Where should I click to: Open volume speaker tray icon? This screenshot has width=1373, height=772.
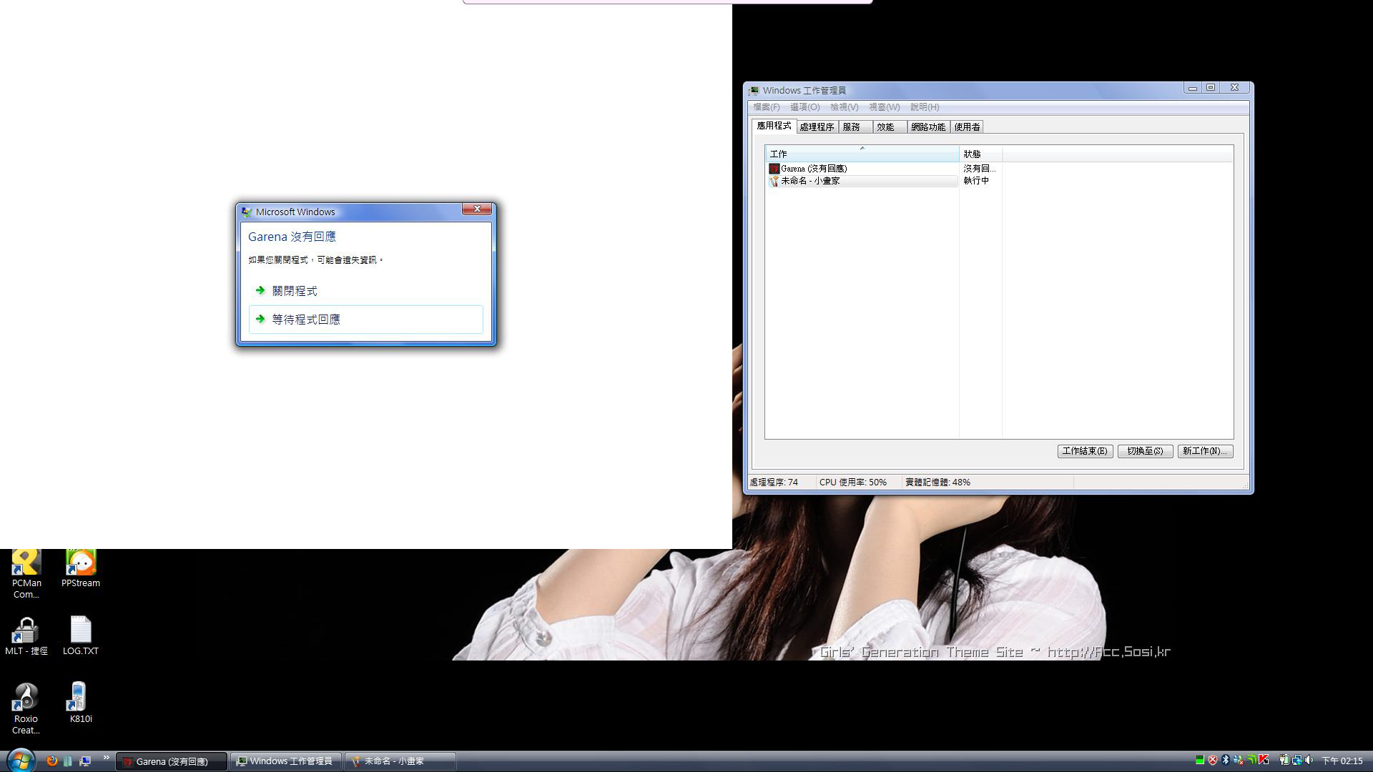point(1309,760)
